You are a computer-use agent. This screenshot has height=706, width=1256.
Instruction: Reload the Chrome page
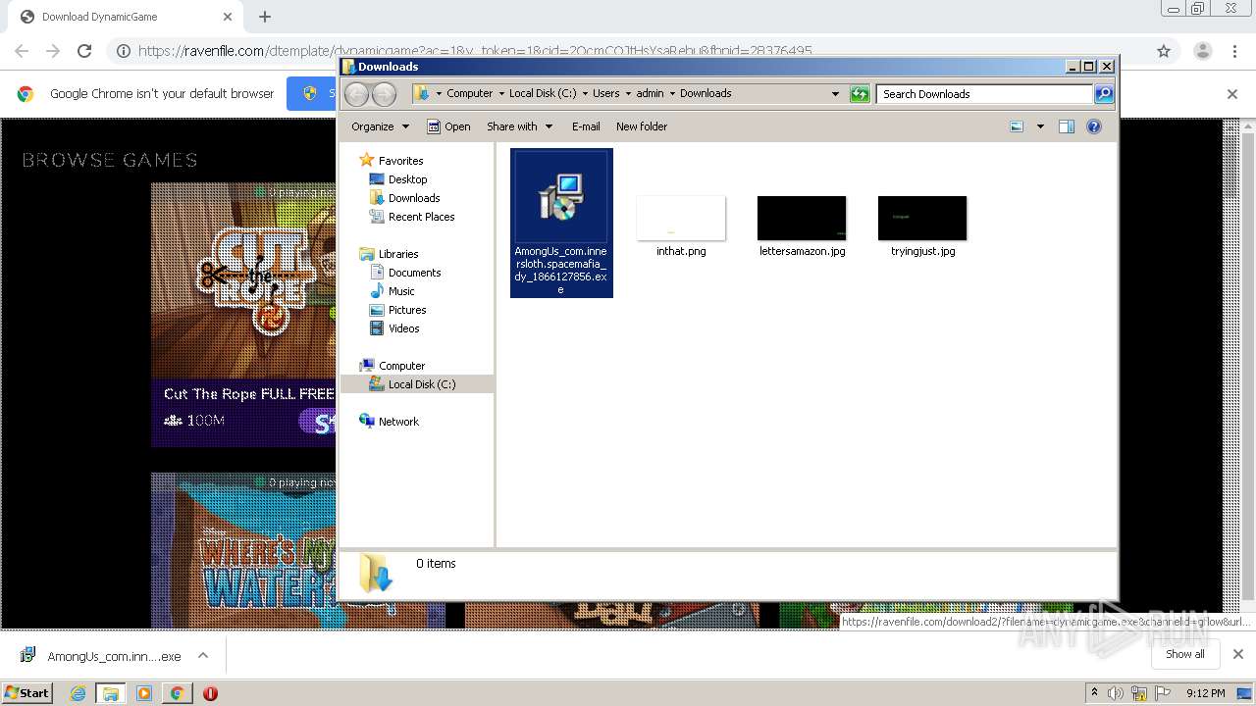pyautogui.click(x=84, y=51)
